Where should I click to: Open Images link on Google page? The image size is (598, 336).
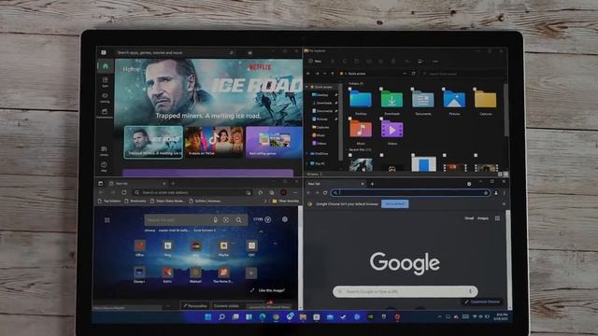pos(483,218)
